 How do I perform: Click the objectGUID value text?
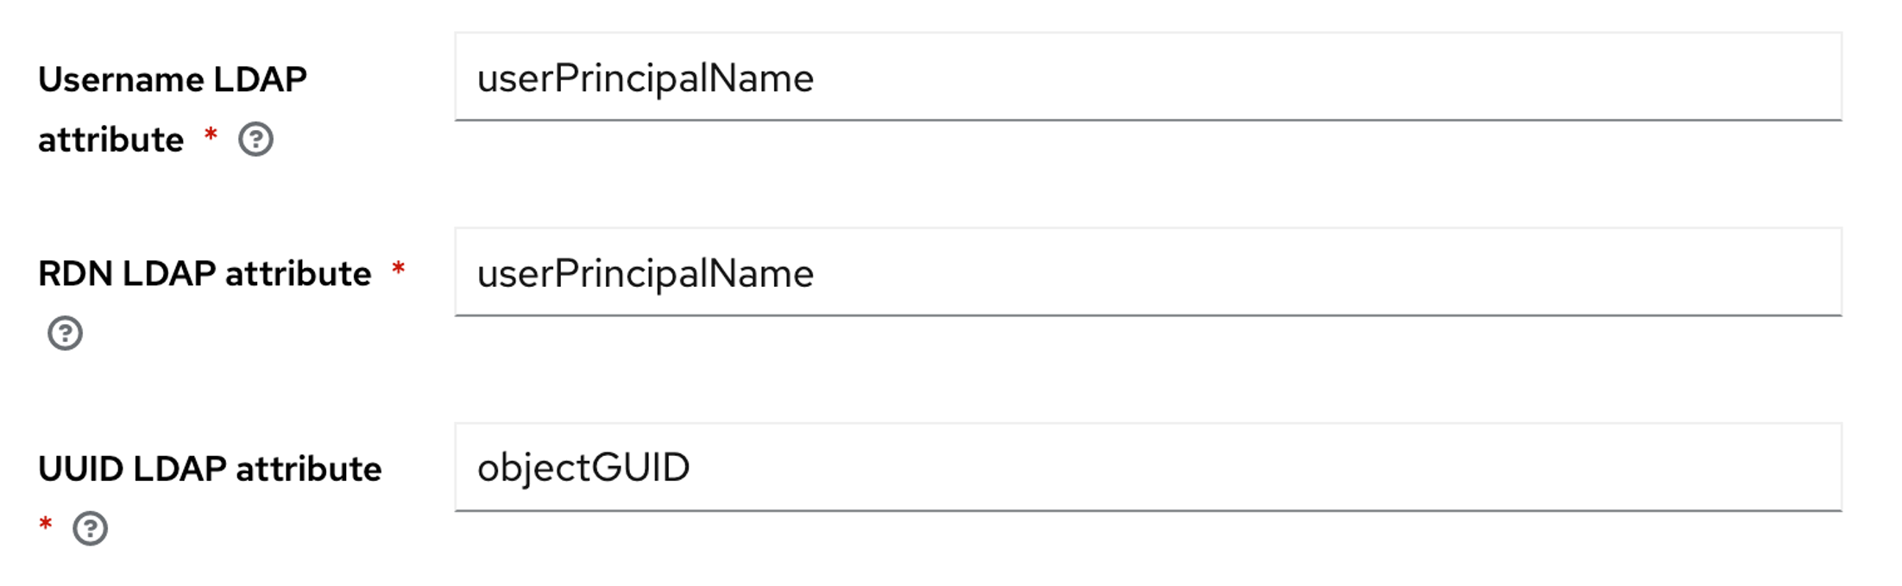pos(583,468)
